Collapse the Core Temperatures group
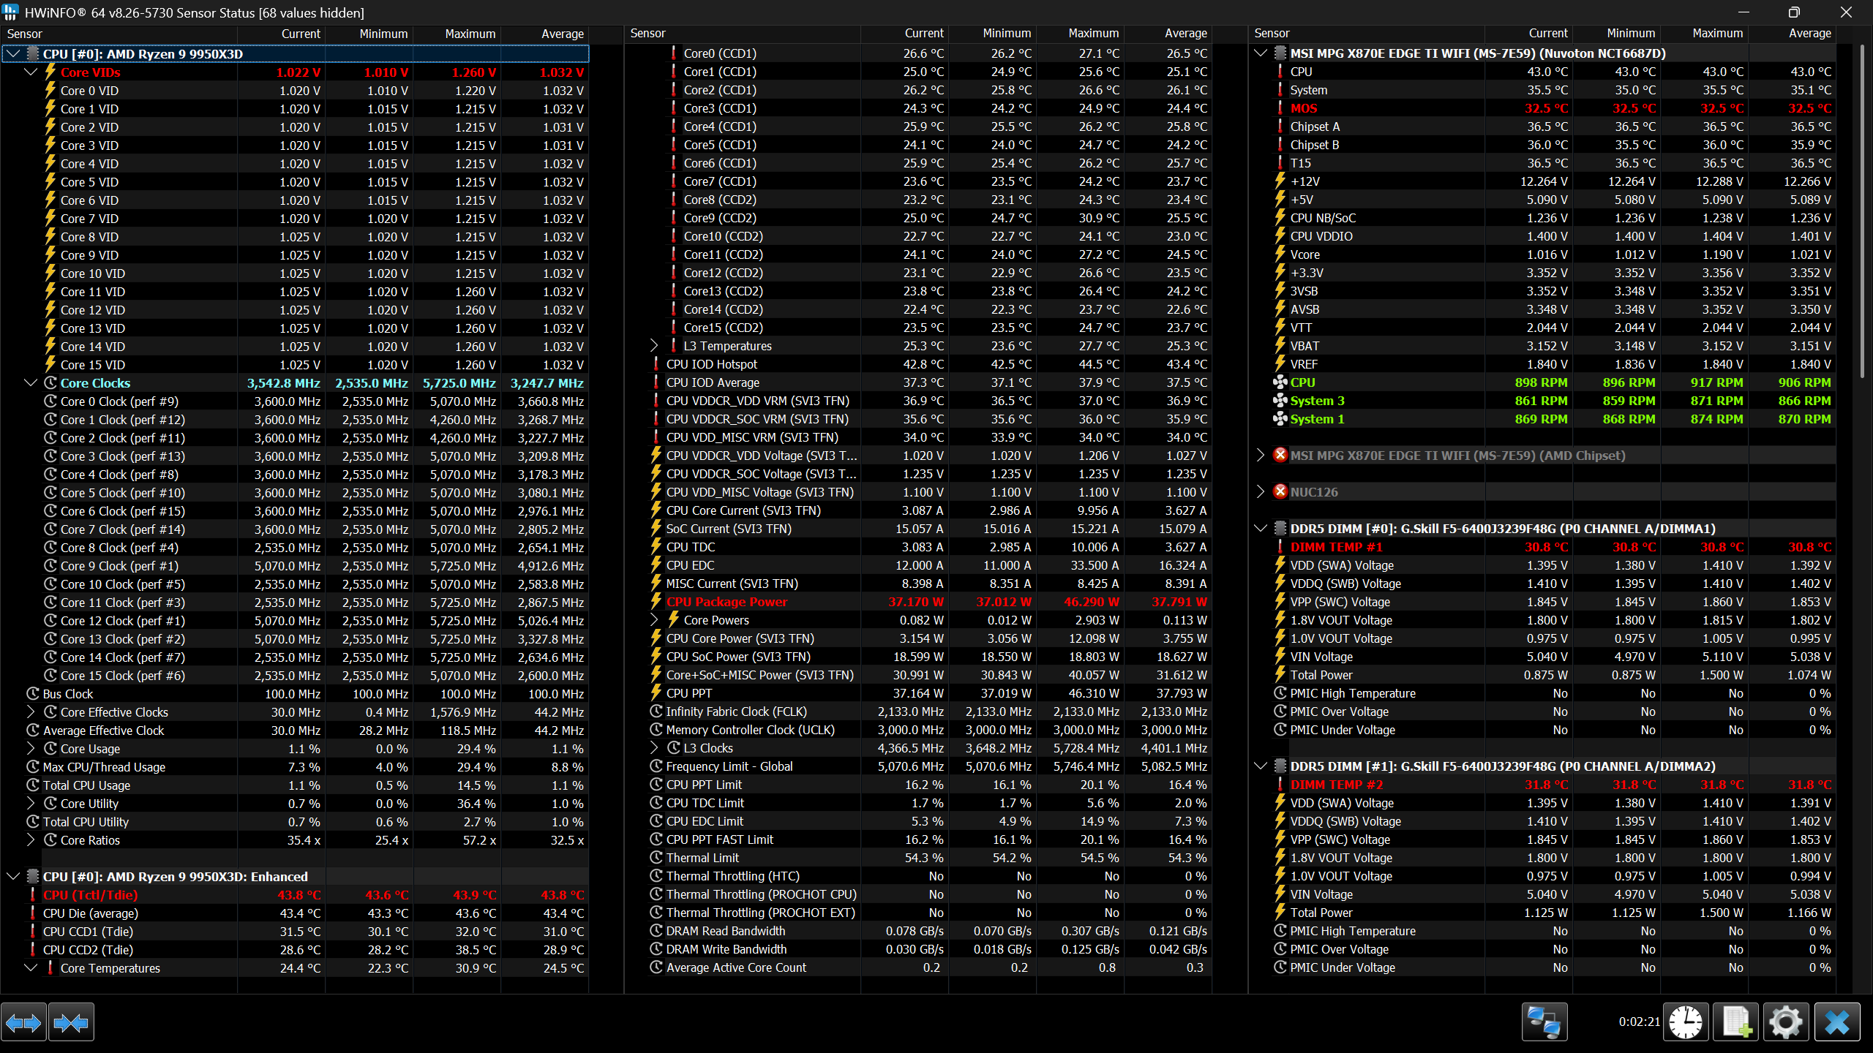This screenshot has height=1053, width=1873. click(31, 968)
